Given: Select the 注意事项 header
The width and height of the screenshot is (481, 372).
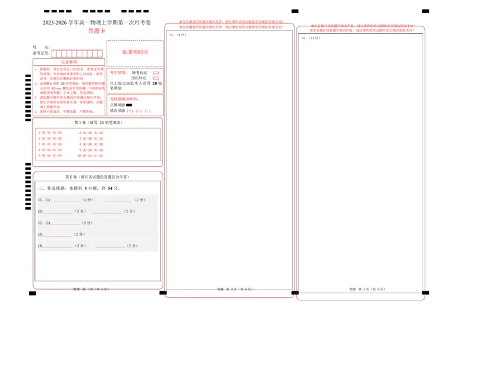Looking at the screenshot, I should tap(69, 62).
